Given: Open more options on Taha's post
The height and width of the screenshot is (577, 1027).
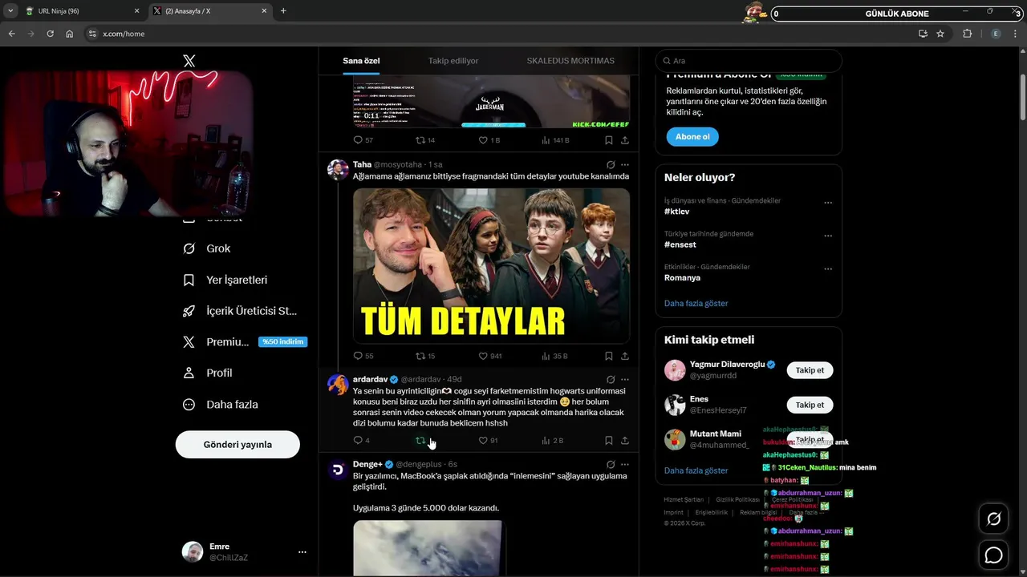Looking at the screenshot, I should pos(625,164).
